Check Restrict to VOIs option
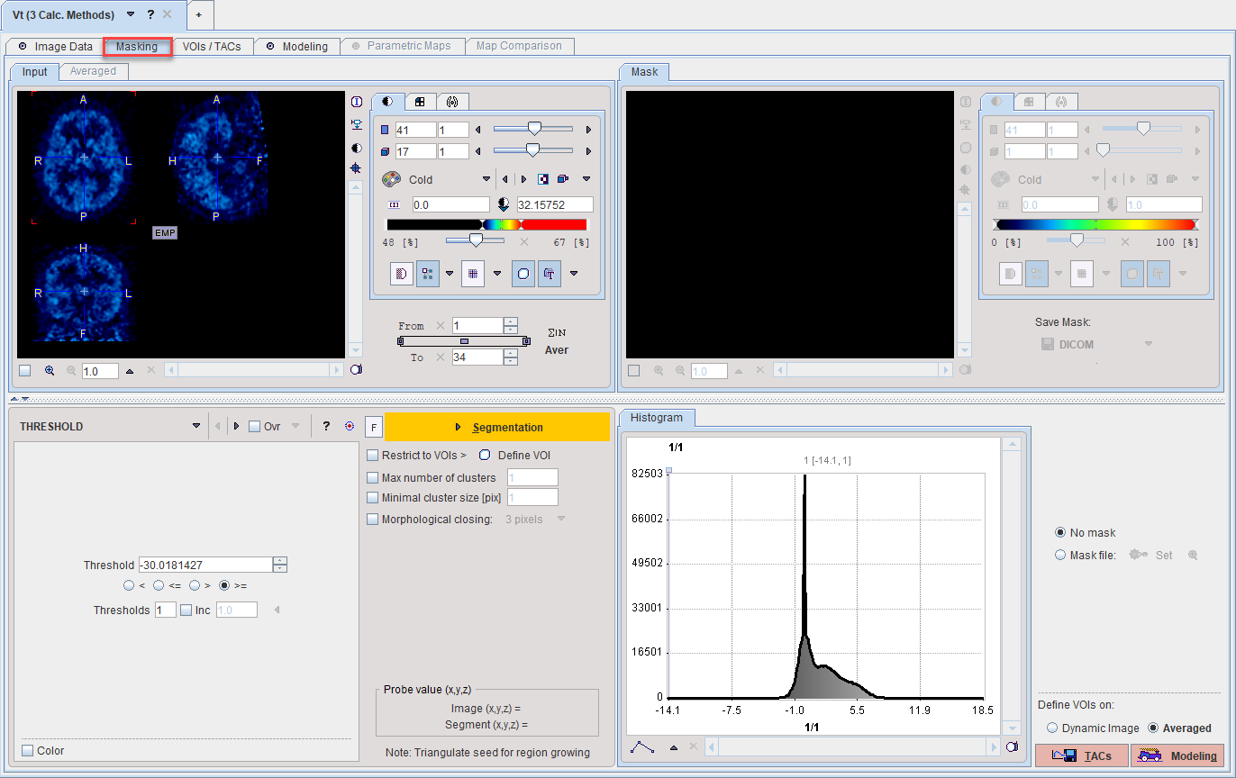Screen dimensions: 1236x778 (x=373, y=456)
